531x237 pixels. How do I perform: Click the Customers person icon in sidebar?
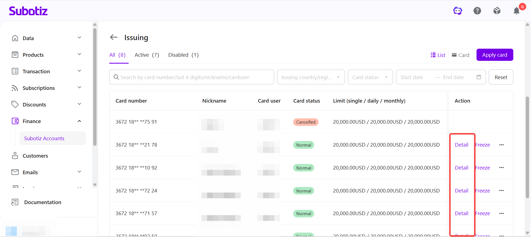click(15, 156)
